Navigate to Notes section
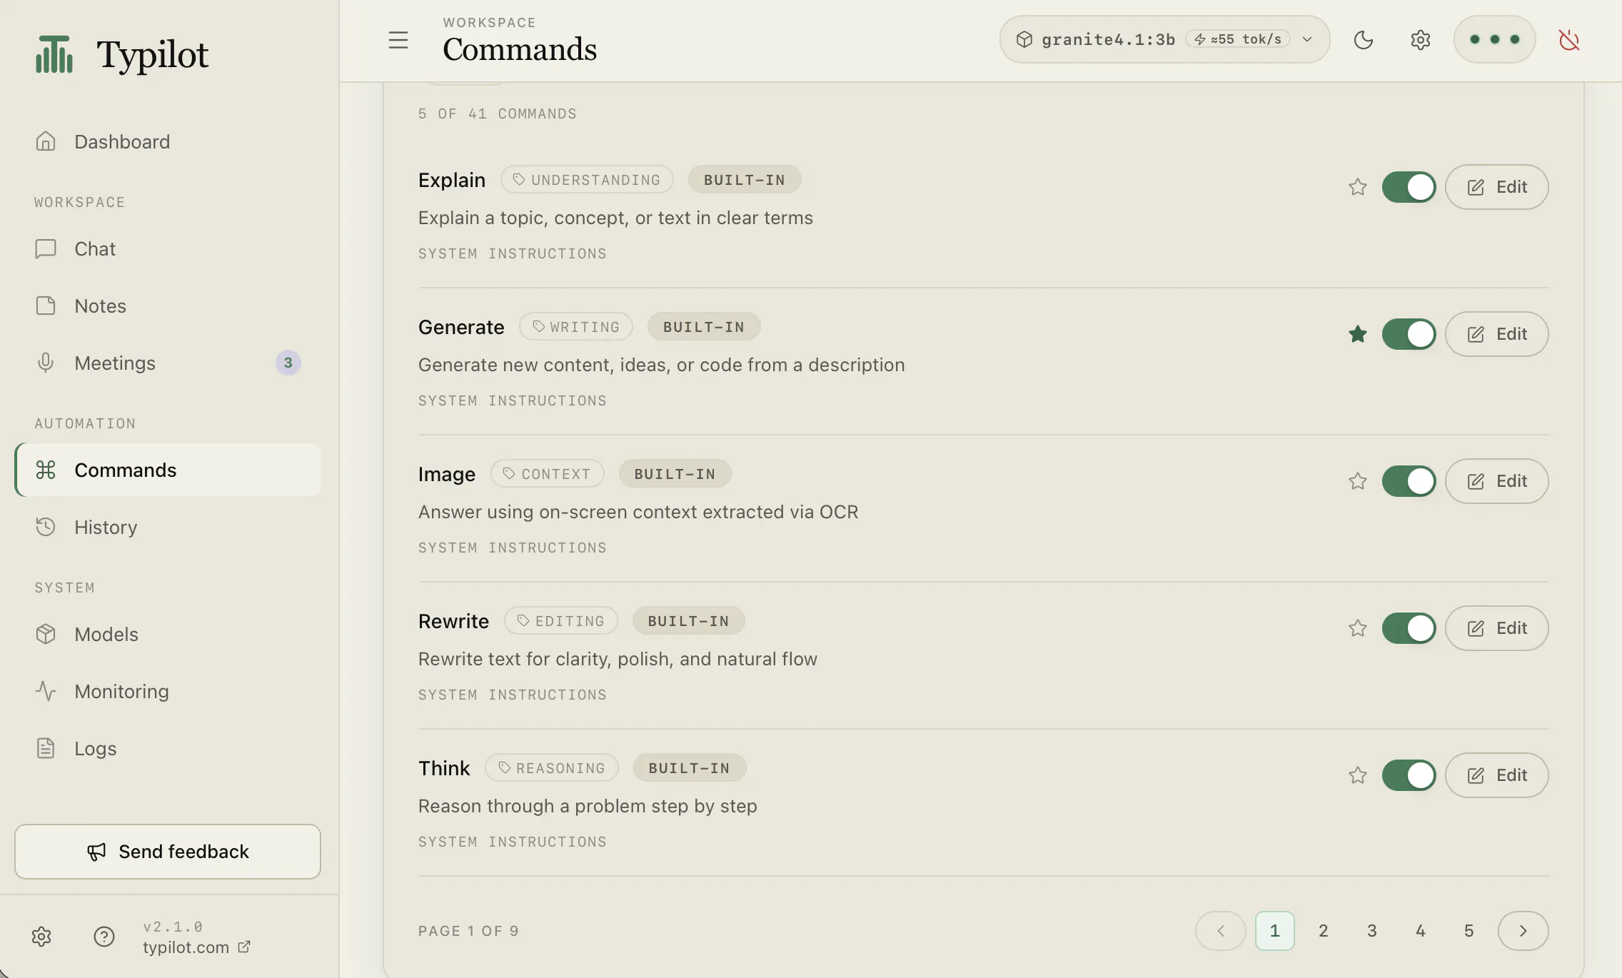The image size is (1622, 978). [x=168, y=306]
